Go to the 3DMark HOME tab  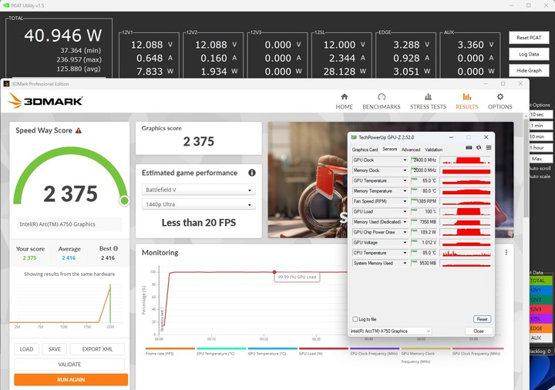[x=344, y=101]
